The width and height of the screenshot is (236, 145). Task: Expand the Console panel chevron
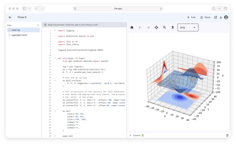(x=130, y=135)
